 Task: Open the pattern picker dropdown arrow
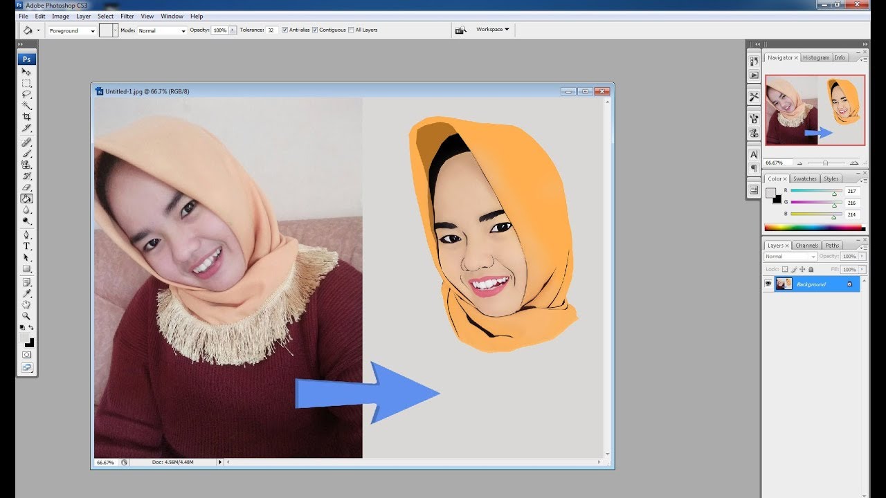click(x=115, y=30)
